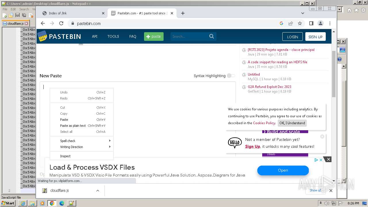This screenshot has height=207, width=368.
Task: Click the blue help question mark icon
Action: (339, 59)
